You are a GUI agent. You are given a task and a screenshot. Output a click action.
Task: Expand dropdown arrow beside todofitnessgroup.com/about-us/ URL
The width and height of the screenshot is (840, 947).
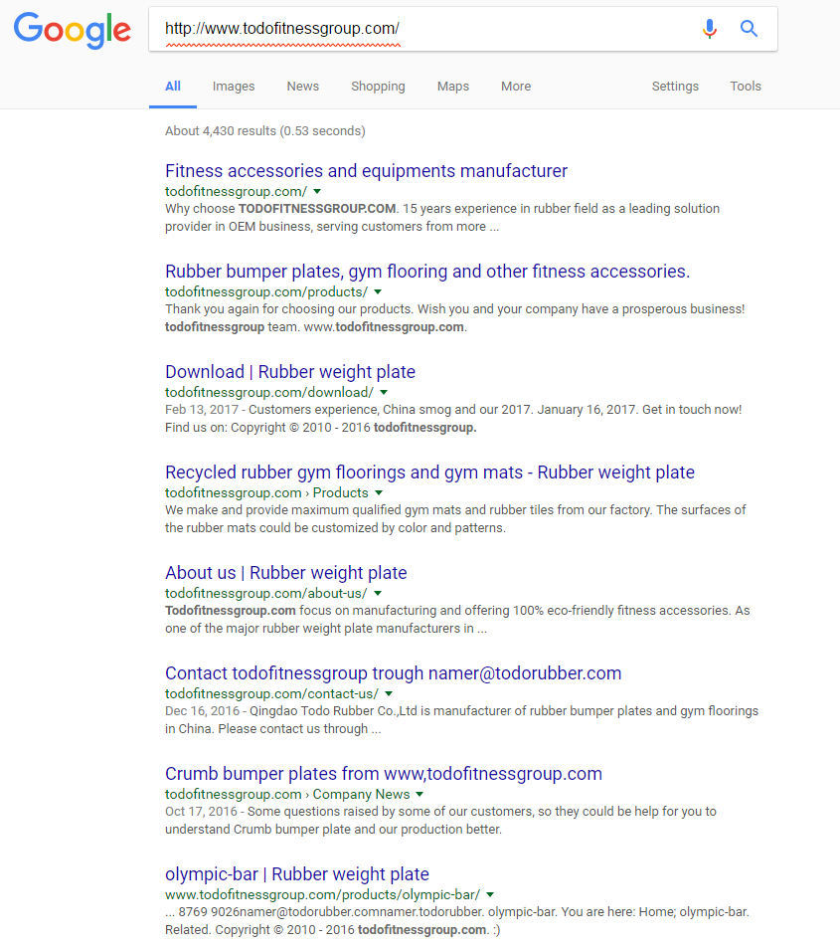point(378,593)
